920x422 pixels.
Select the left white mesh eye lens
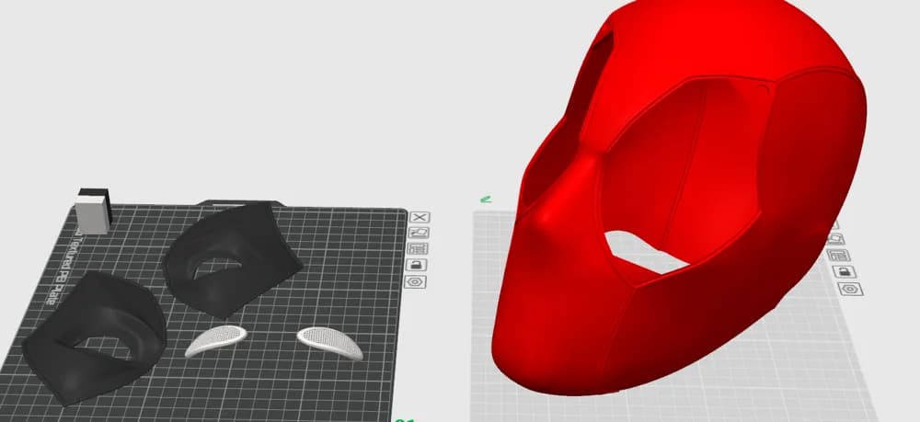[216, 342]
